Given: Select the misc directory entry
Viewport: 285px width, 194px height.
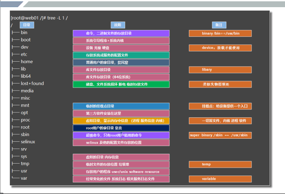Looking at the screenshot, I should click(x=26, y=98).
